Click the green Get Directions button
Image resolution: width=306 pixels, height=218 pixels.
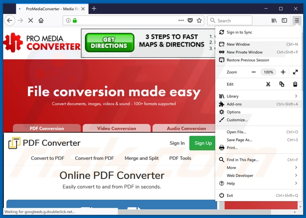110,42
